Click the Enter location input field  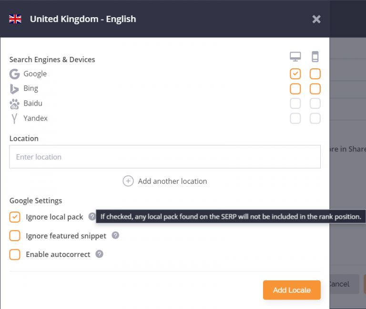(165, 157)
